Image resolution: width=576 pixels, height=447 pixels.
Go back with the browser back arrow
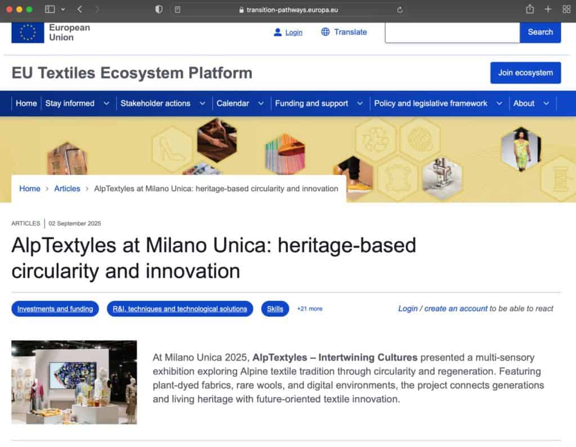80,10
